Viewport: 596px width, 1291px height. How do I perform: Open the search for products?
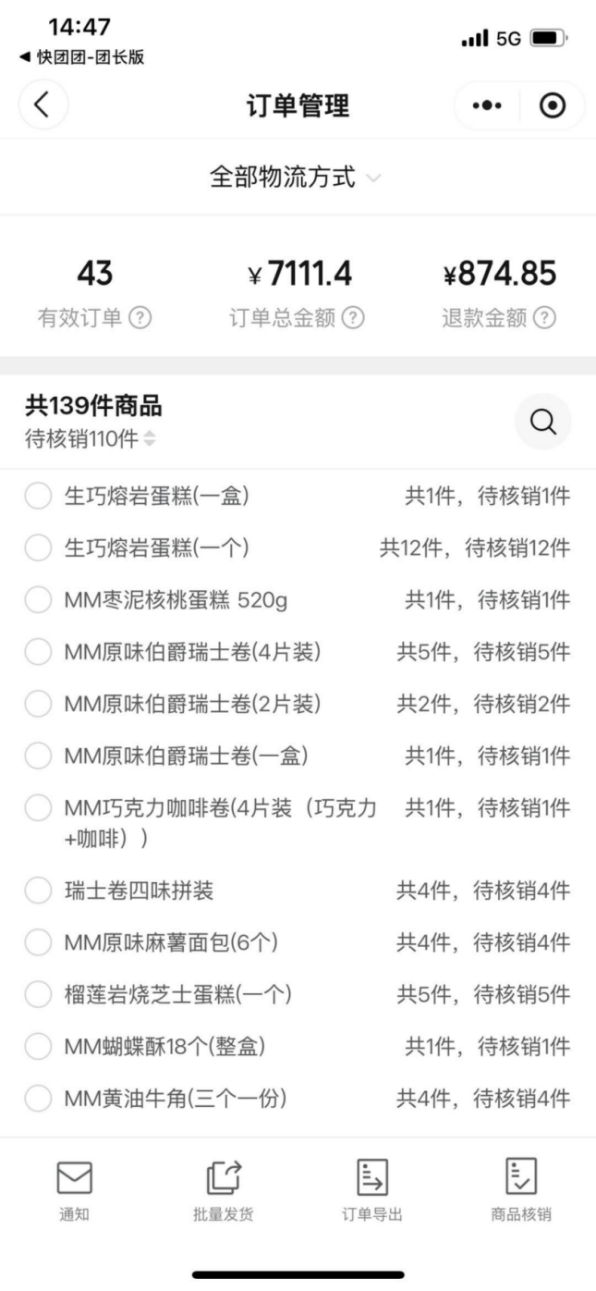point(542,421)
